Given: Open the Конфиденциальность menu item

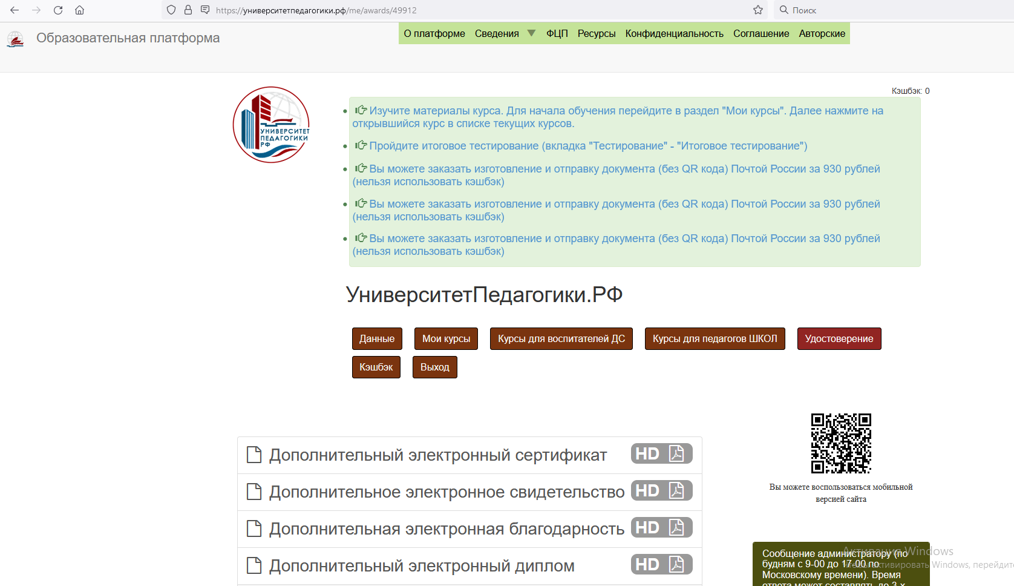Looking at the screenshot, I should [675, 33].
